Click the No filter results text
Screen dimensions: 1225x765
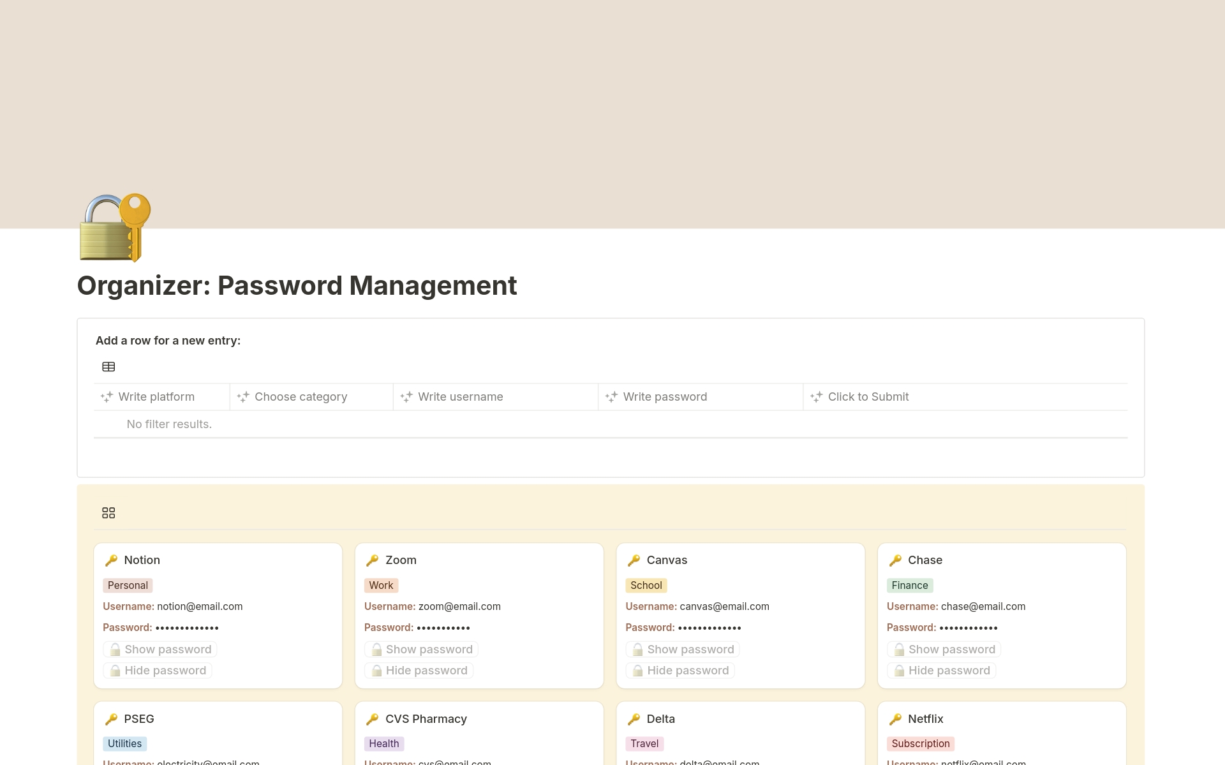[x=169, y=424]
